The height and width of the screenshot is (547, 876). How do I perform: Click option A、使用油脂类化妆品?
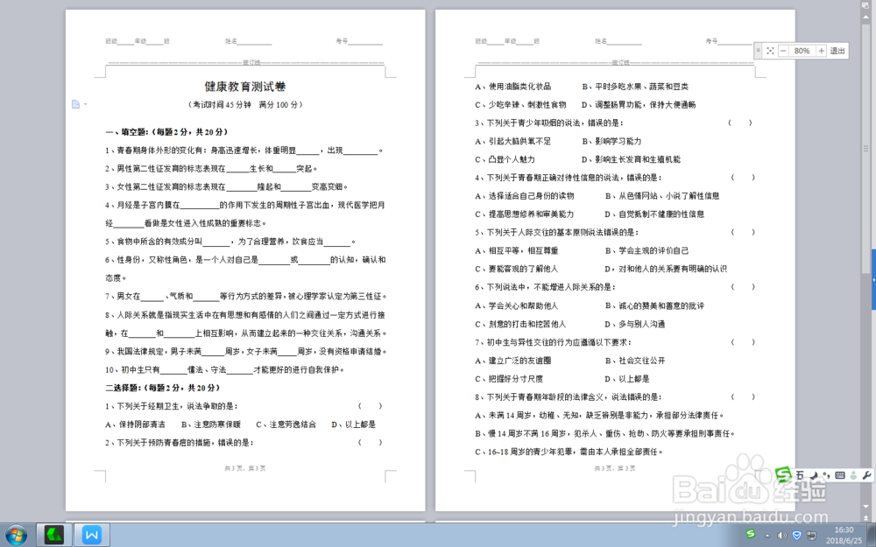[512, 87]
